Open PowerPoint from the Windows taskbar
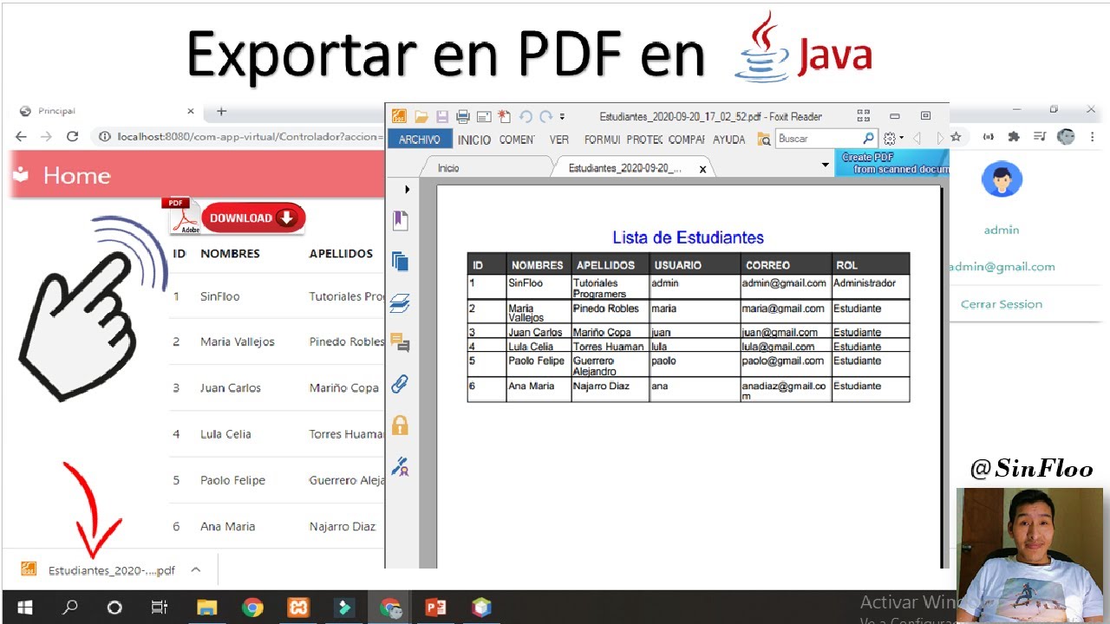Image resolution: width=1110 pixels, height=624 pixels. pos(435,608)
